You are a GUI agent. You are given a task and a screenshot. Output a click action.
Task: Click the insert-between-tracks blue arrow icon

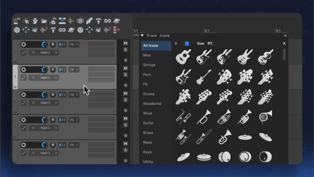point(62,21)
